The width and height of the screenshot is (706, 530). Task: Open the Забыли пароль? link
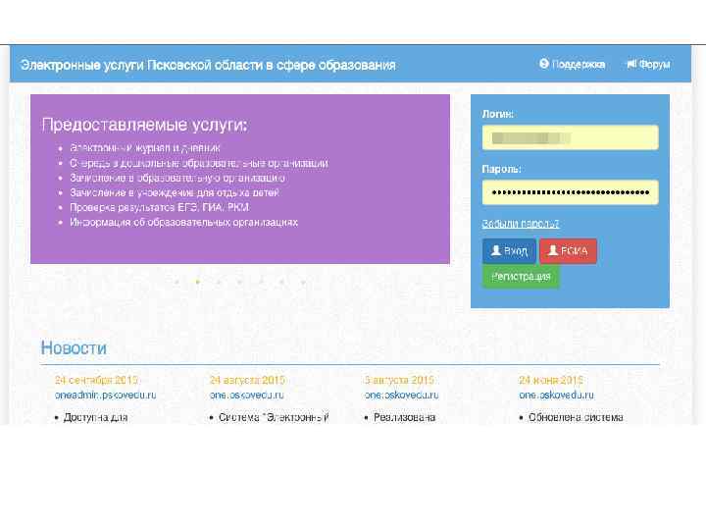[x=521, y=224]
